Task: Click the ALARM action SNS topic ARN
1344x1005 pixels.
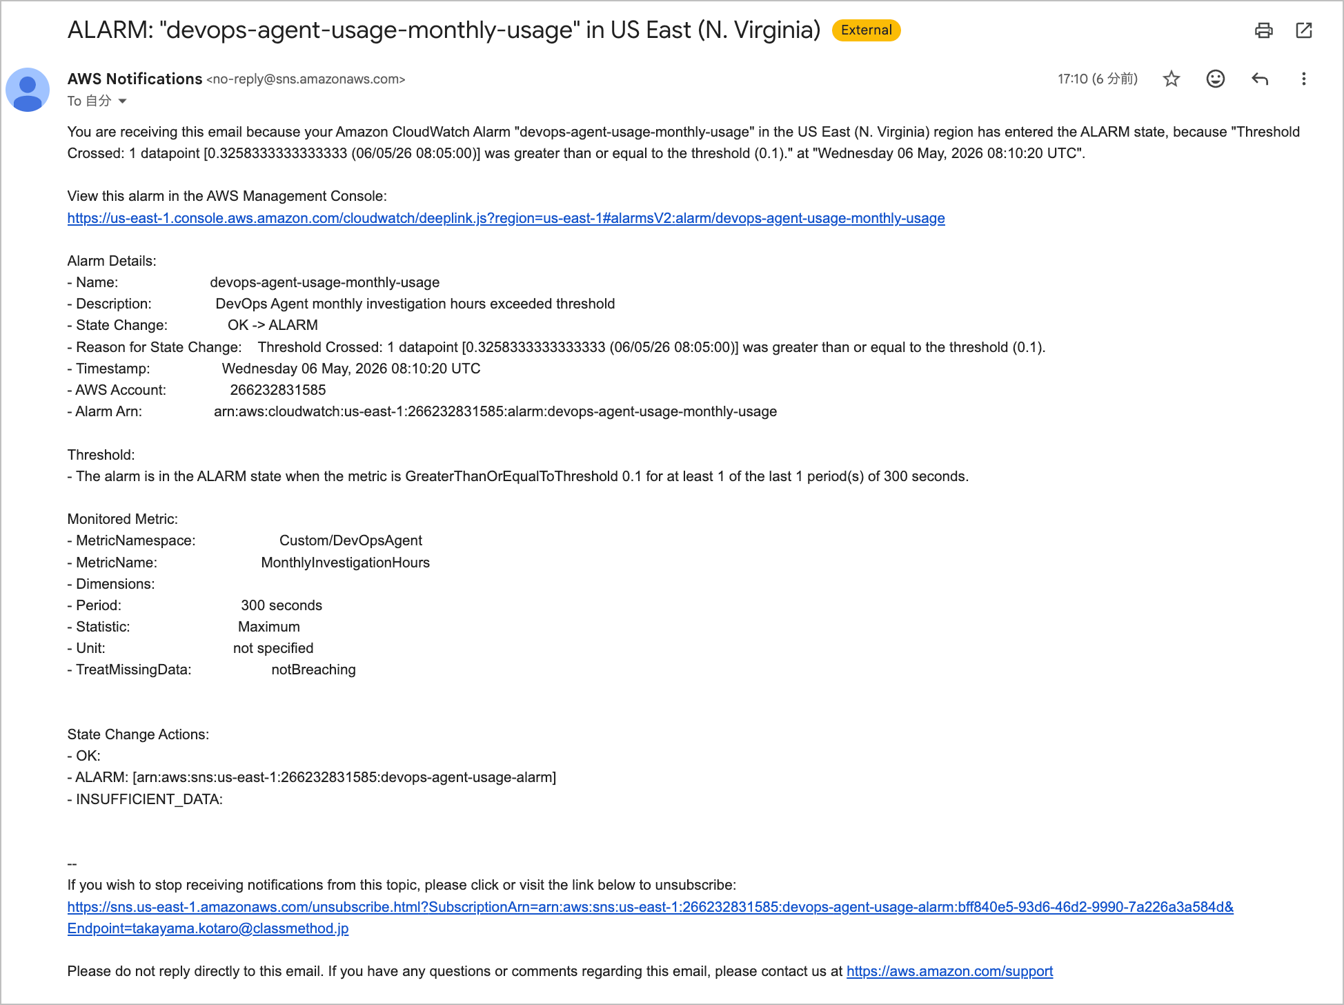Action: 344,777
